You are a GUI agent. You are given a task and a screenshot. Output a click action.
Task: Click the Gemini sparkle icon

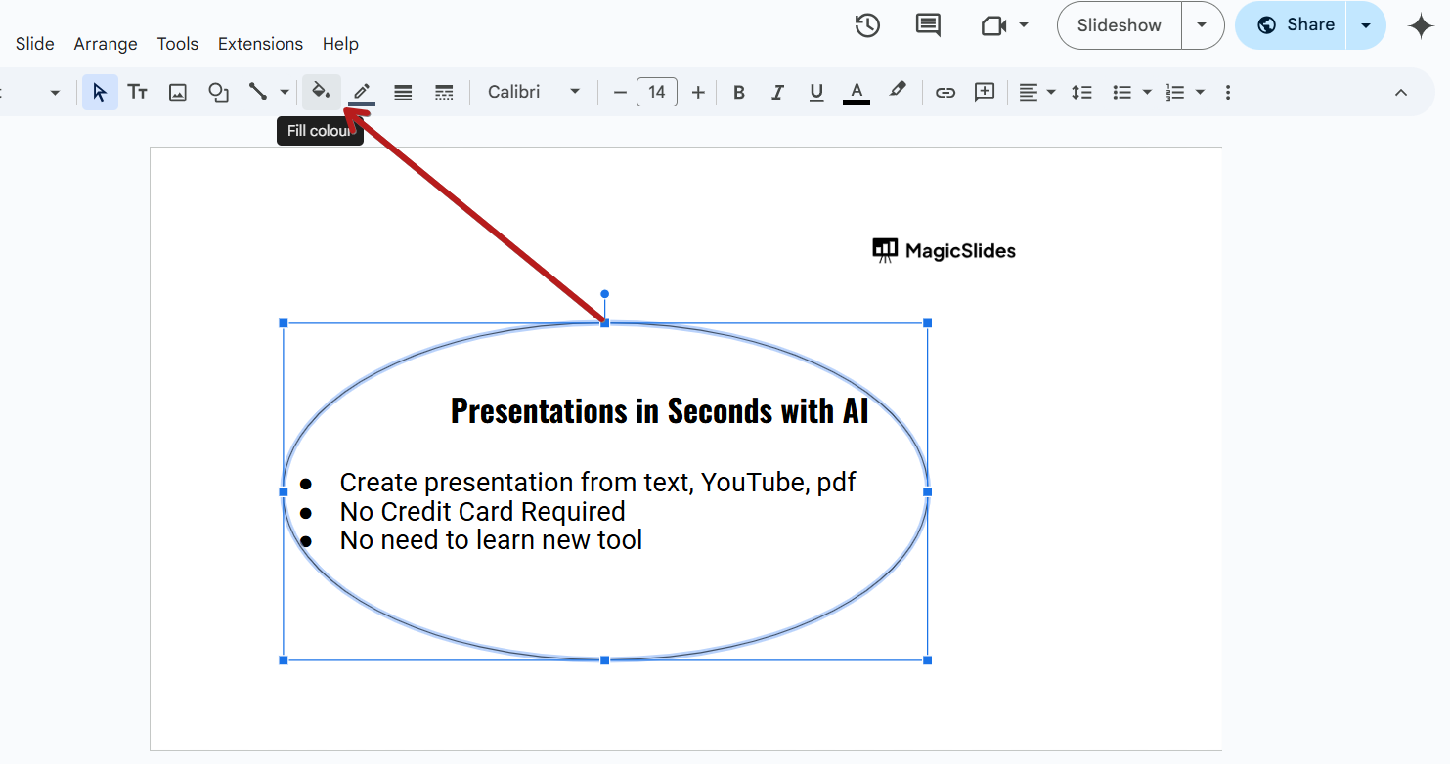pyautogui.click(x=1421, y=25)
